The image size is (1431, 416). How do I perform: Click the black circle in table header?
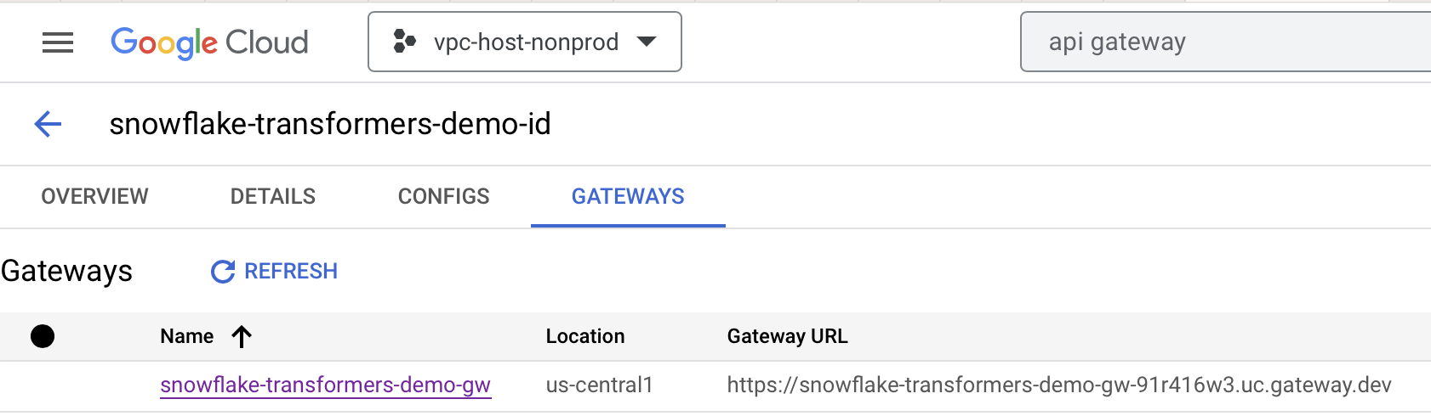tap(43, 337)
